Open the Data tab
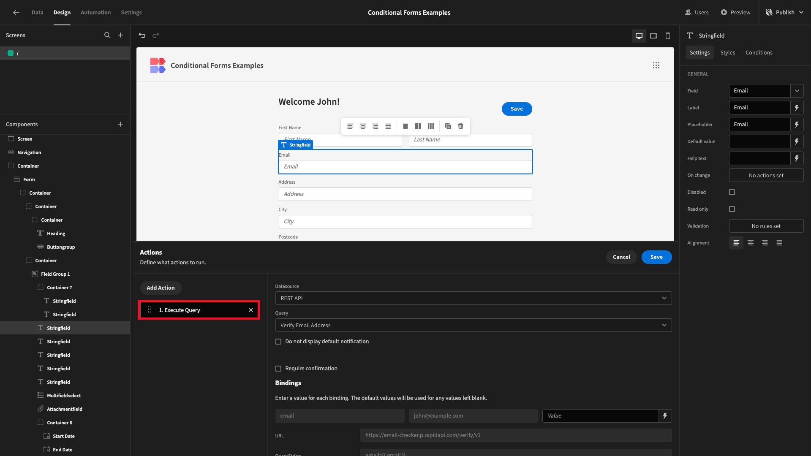The height and width of the screenshot is (456, 811). point(37,12)
